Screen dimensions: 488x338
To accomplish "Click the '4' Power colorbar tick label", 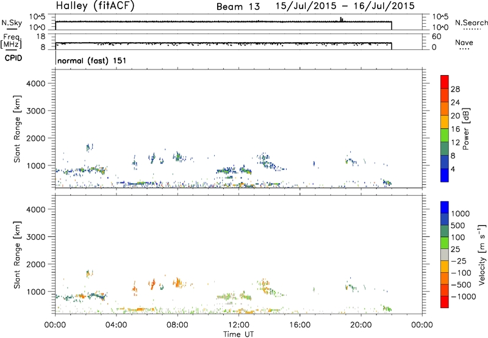I will 453,170.
